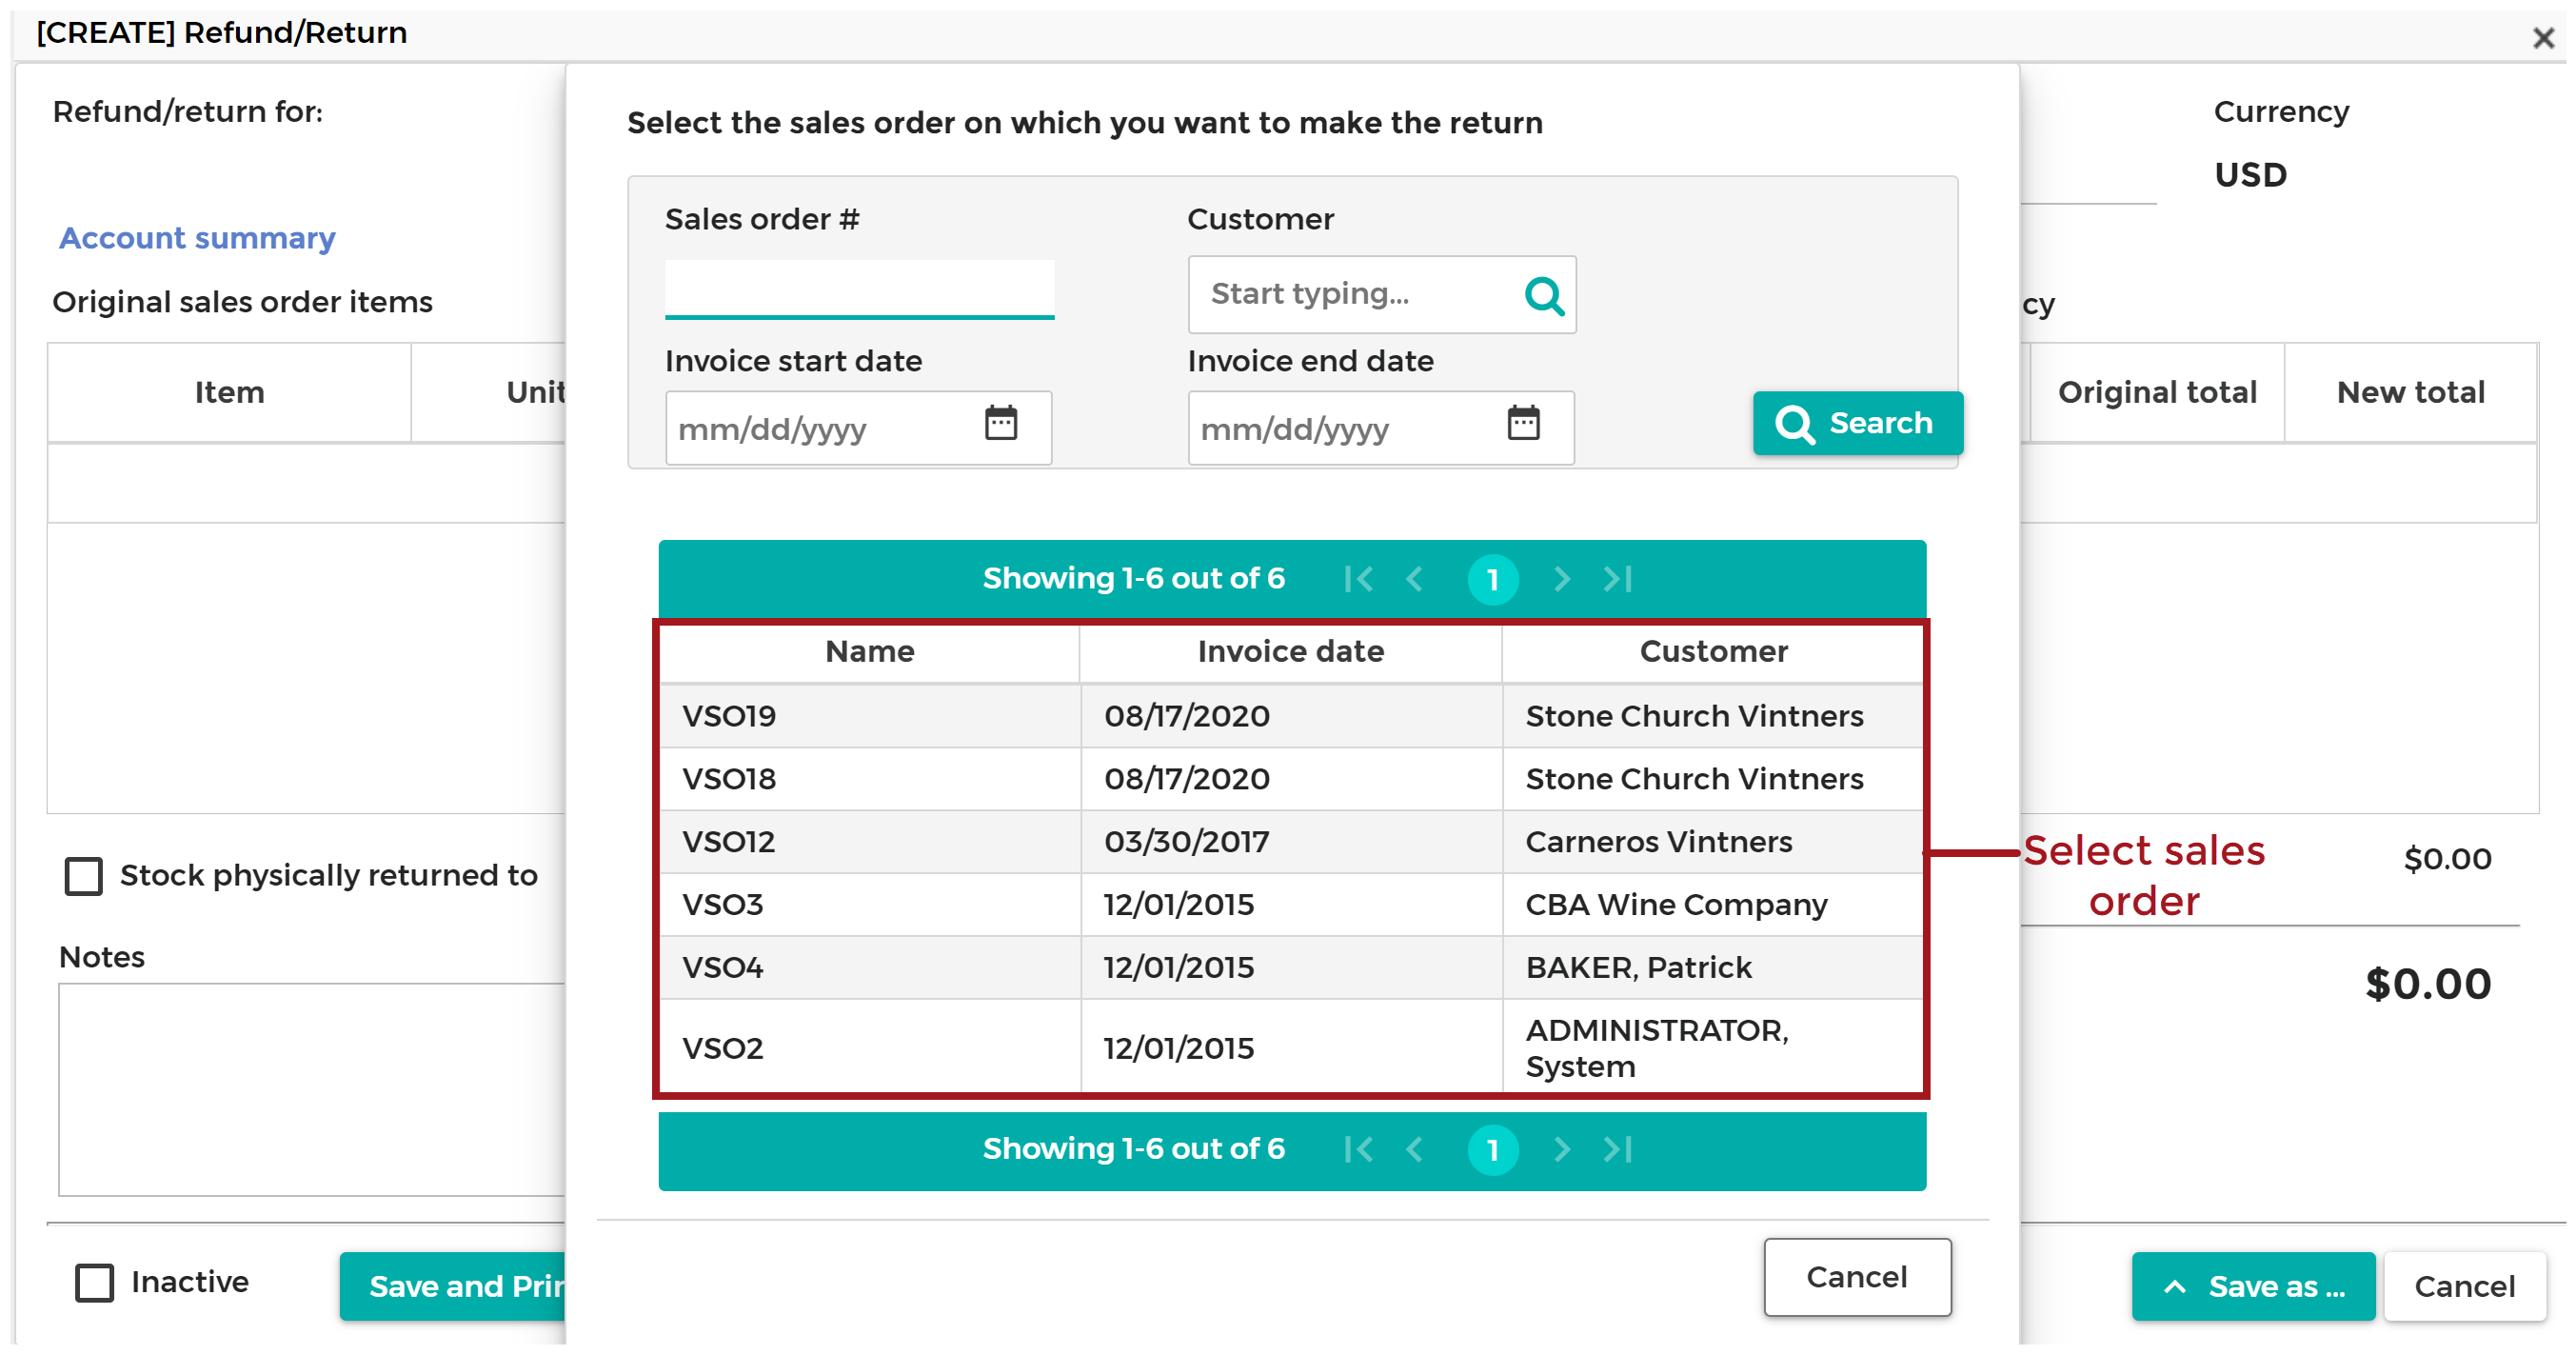2576x1355 pixels.
Task: Go to last page in bottom pagination bar
Action: [x=1618, y=1150]
